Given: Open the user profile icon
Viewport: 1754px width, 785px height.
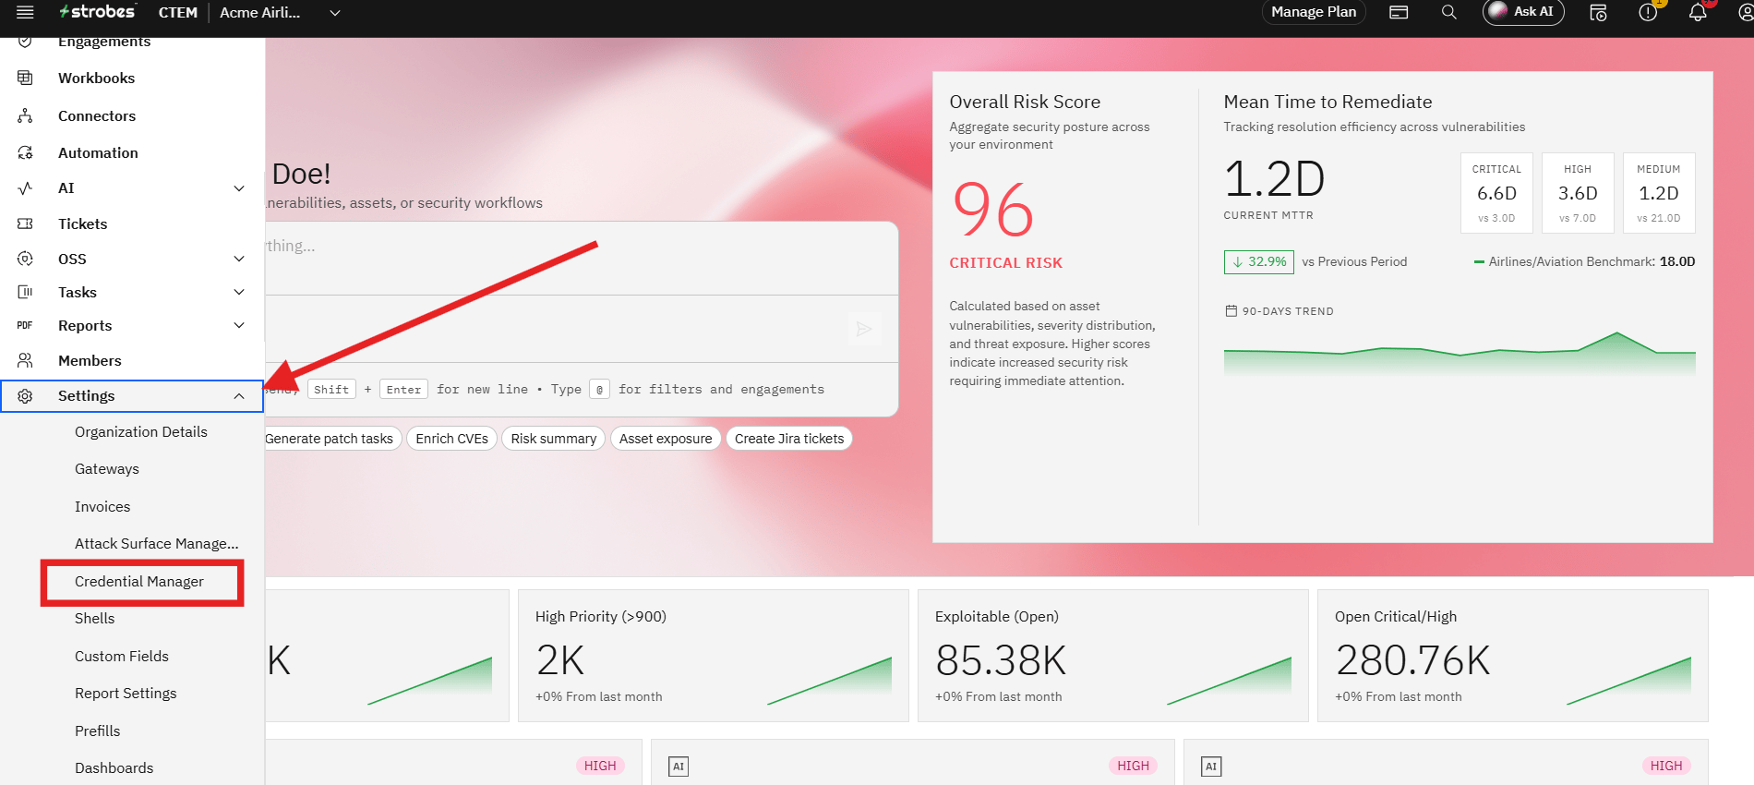Looking at the screenshot, I should click(1745, 12).
